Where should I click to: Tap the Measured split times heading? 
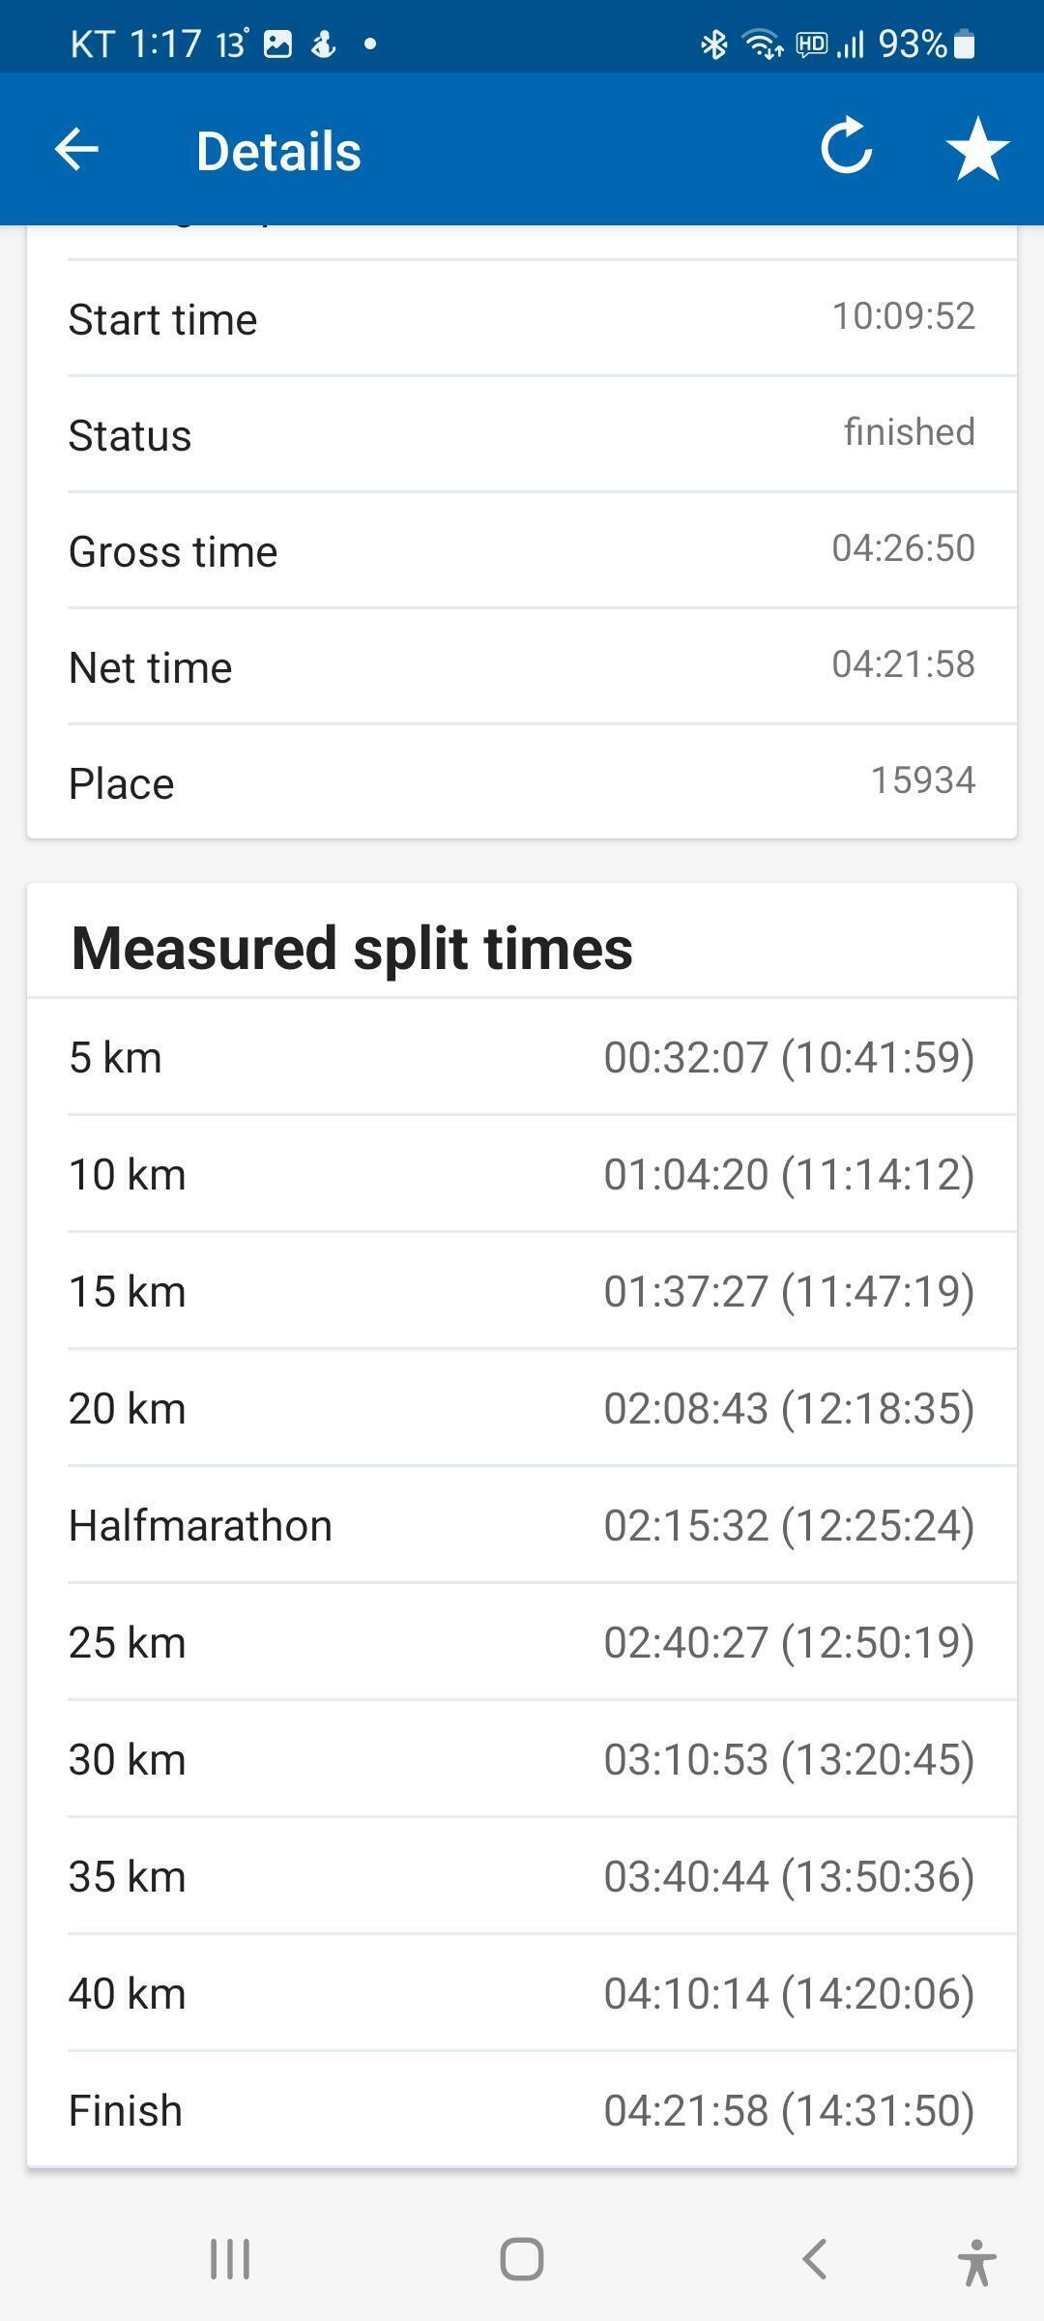point(352,948)
